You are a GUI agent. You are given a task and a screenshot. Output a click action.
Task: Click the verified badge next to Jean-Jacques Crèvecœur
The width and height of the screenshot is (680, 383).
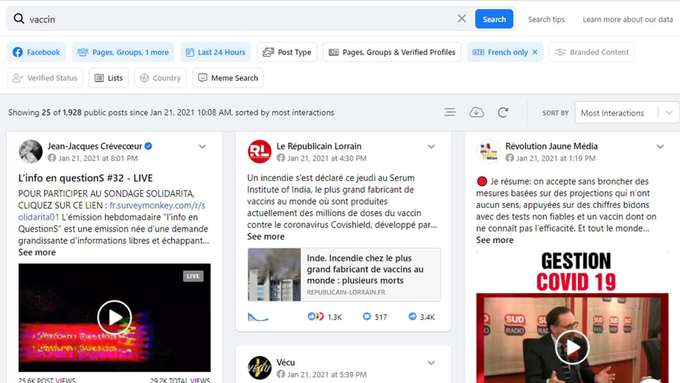148,146
